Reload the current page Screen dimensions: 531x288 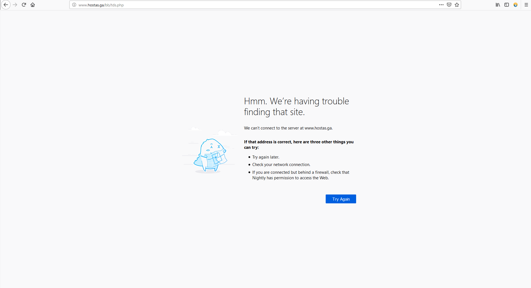tap(24, 5)
